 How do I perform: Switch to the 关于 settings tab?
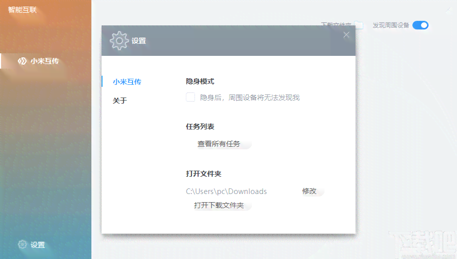click(x=120, y=101)
